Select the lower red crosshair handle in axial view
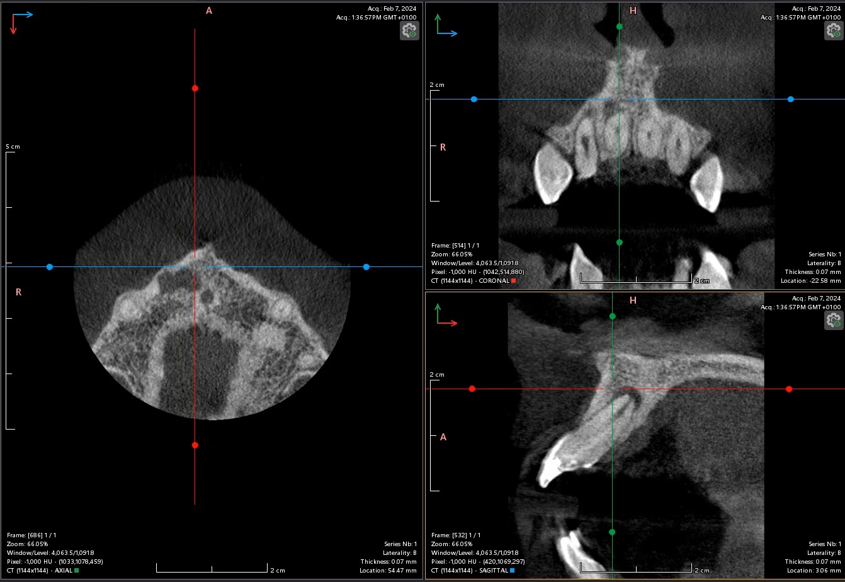 coord(195,445)
